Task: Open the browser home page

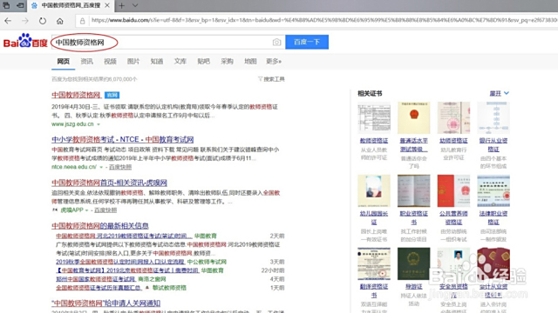Action: [x=60, y=21]
